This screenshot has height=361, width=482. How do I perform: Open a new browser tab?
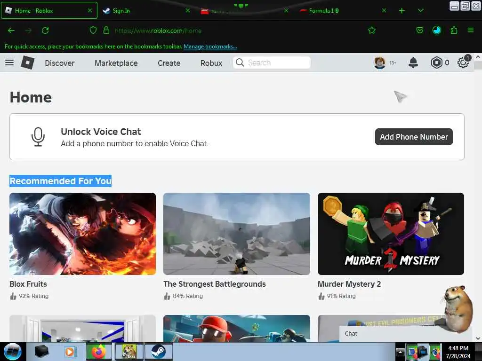(x=402, y=11)
